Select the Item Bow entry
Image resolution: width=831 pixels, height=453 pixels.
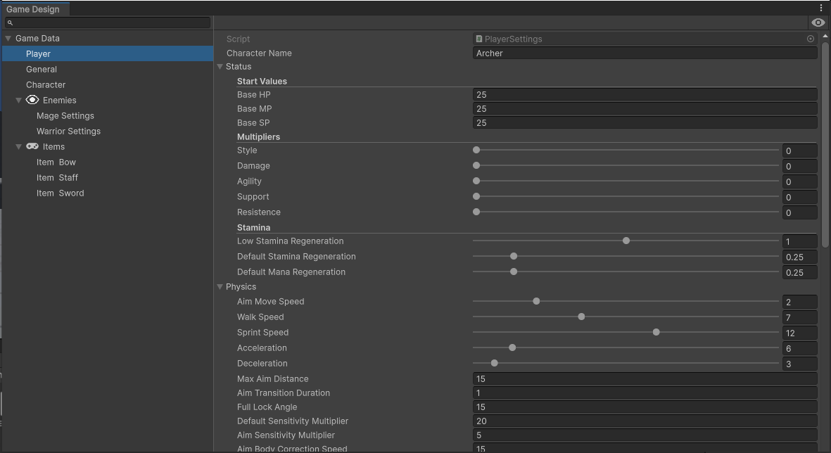point(56,162)
